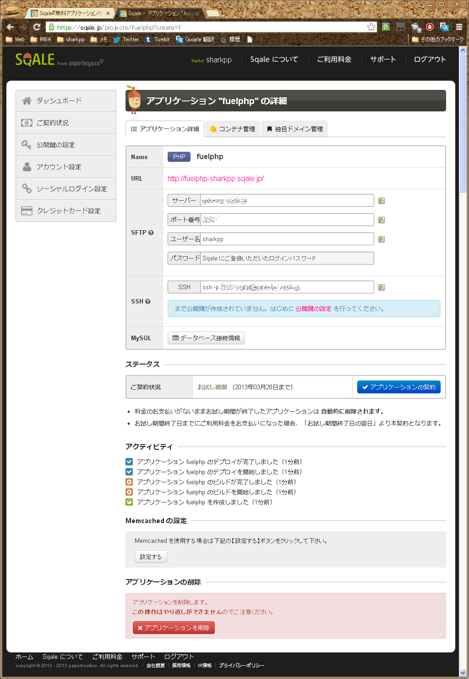Open a new browser tab
This screenshot has width=469, height=679.
(x=213, y=13)
